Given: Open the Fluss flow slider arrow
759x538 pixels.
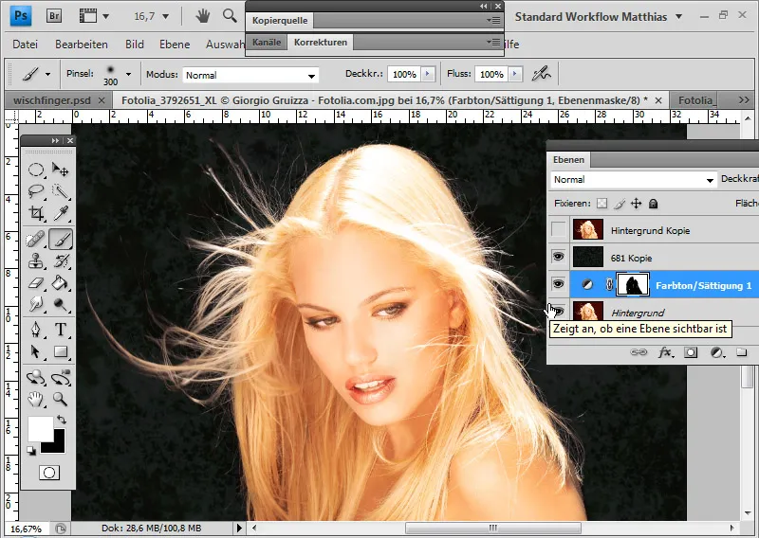Looking at the screenshot, I should point(515,74).
